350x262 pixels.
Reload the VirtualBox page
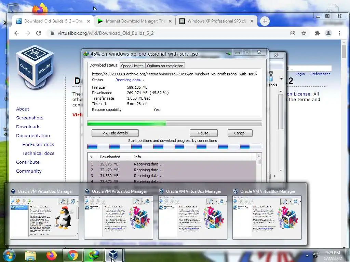(39, 33)
